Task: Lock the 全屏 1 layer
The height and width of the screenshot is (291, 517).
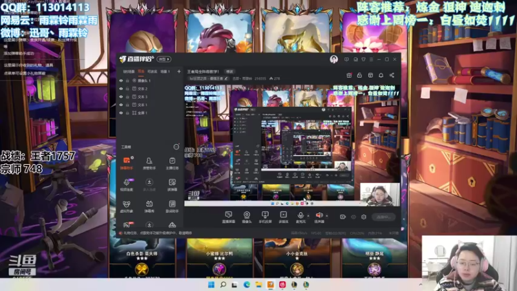Action: click(127, 113)
